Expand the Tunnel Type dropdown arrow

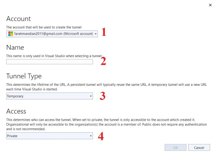coord(91,96)
